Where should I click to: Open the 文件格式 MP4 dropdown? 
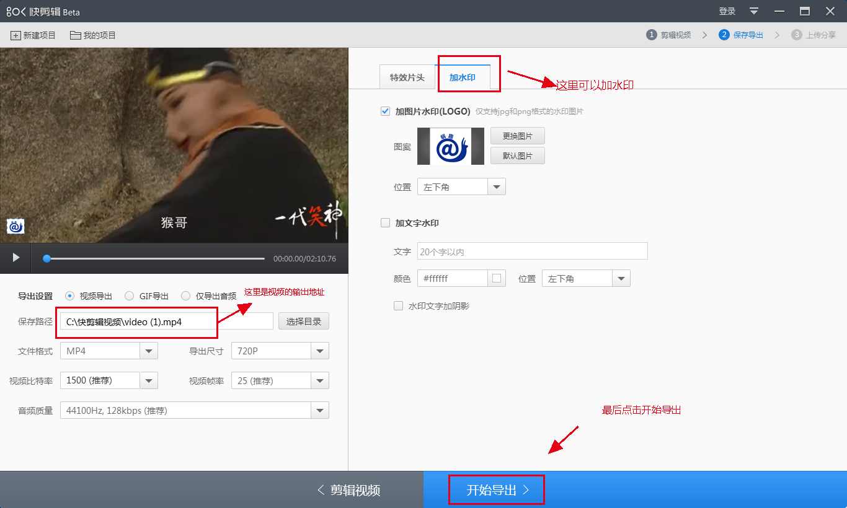pos(149,351)
